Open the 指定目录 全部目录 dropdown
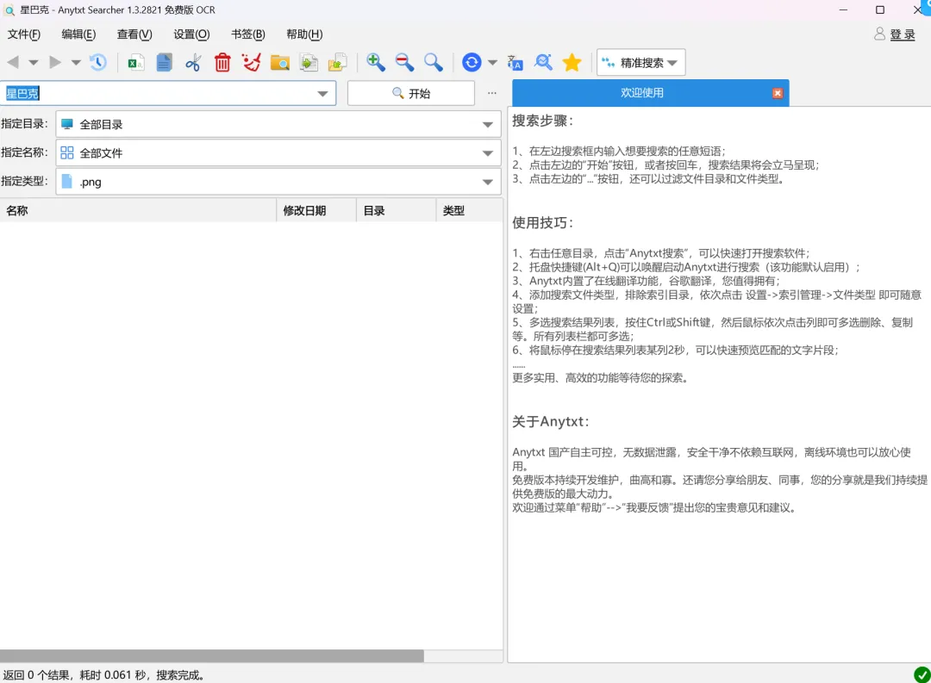This screenshot has height=683, width=931. (278, 125)
